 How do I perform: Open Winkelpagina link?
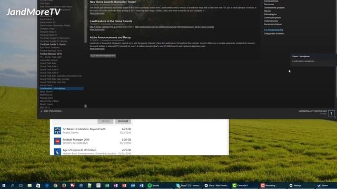pyautogui.click(x=270, y=14)
